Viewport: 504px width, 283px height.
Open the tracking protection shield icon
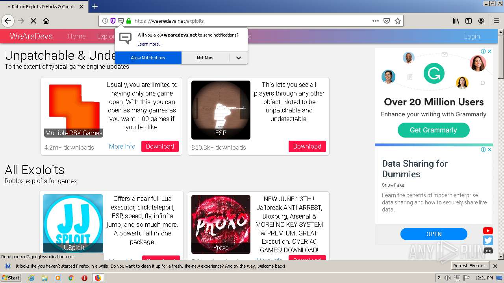tap(113, 21)
